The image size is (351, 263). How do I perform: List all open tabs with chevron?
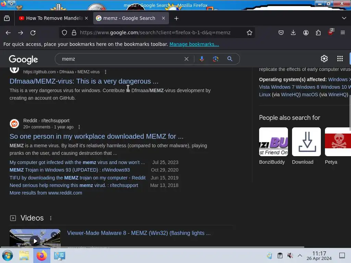click(x=344, y=18)
